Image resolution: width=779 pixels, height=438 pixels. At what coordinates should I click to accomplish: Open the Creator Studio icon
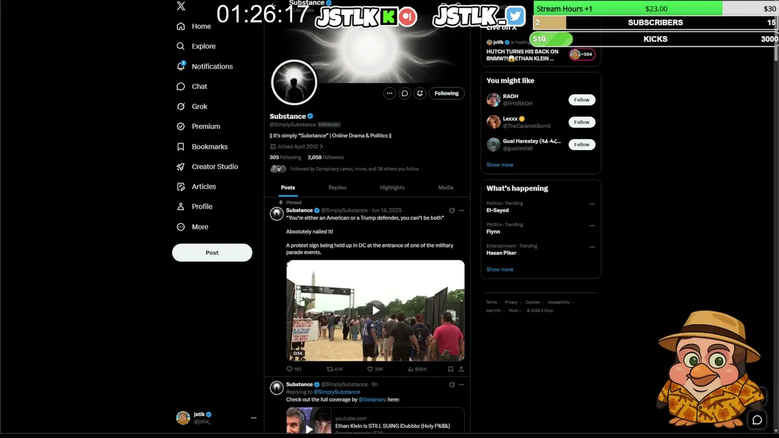point(181,167)
